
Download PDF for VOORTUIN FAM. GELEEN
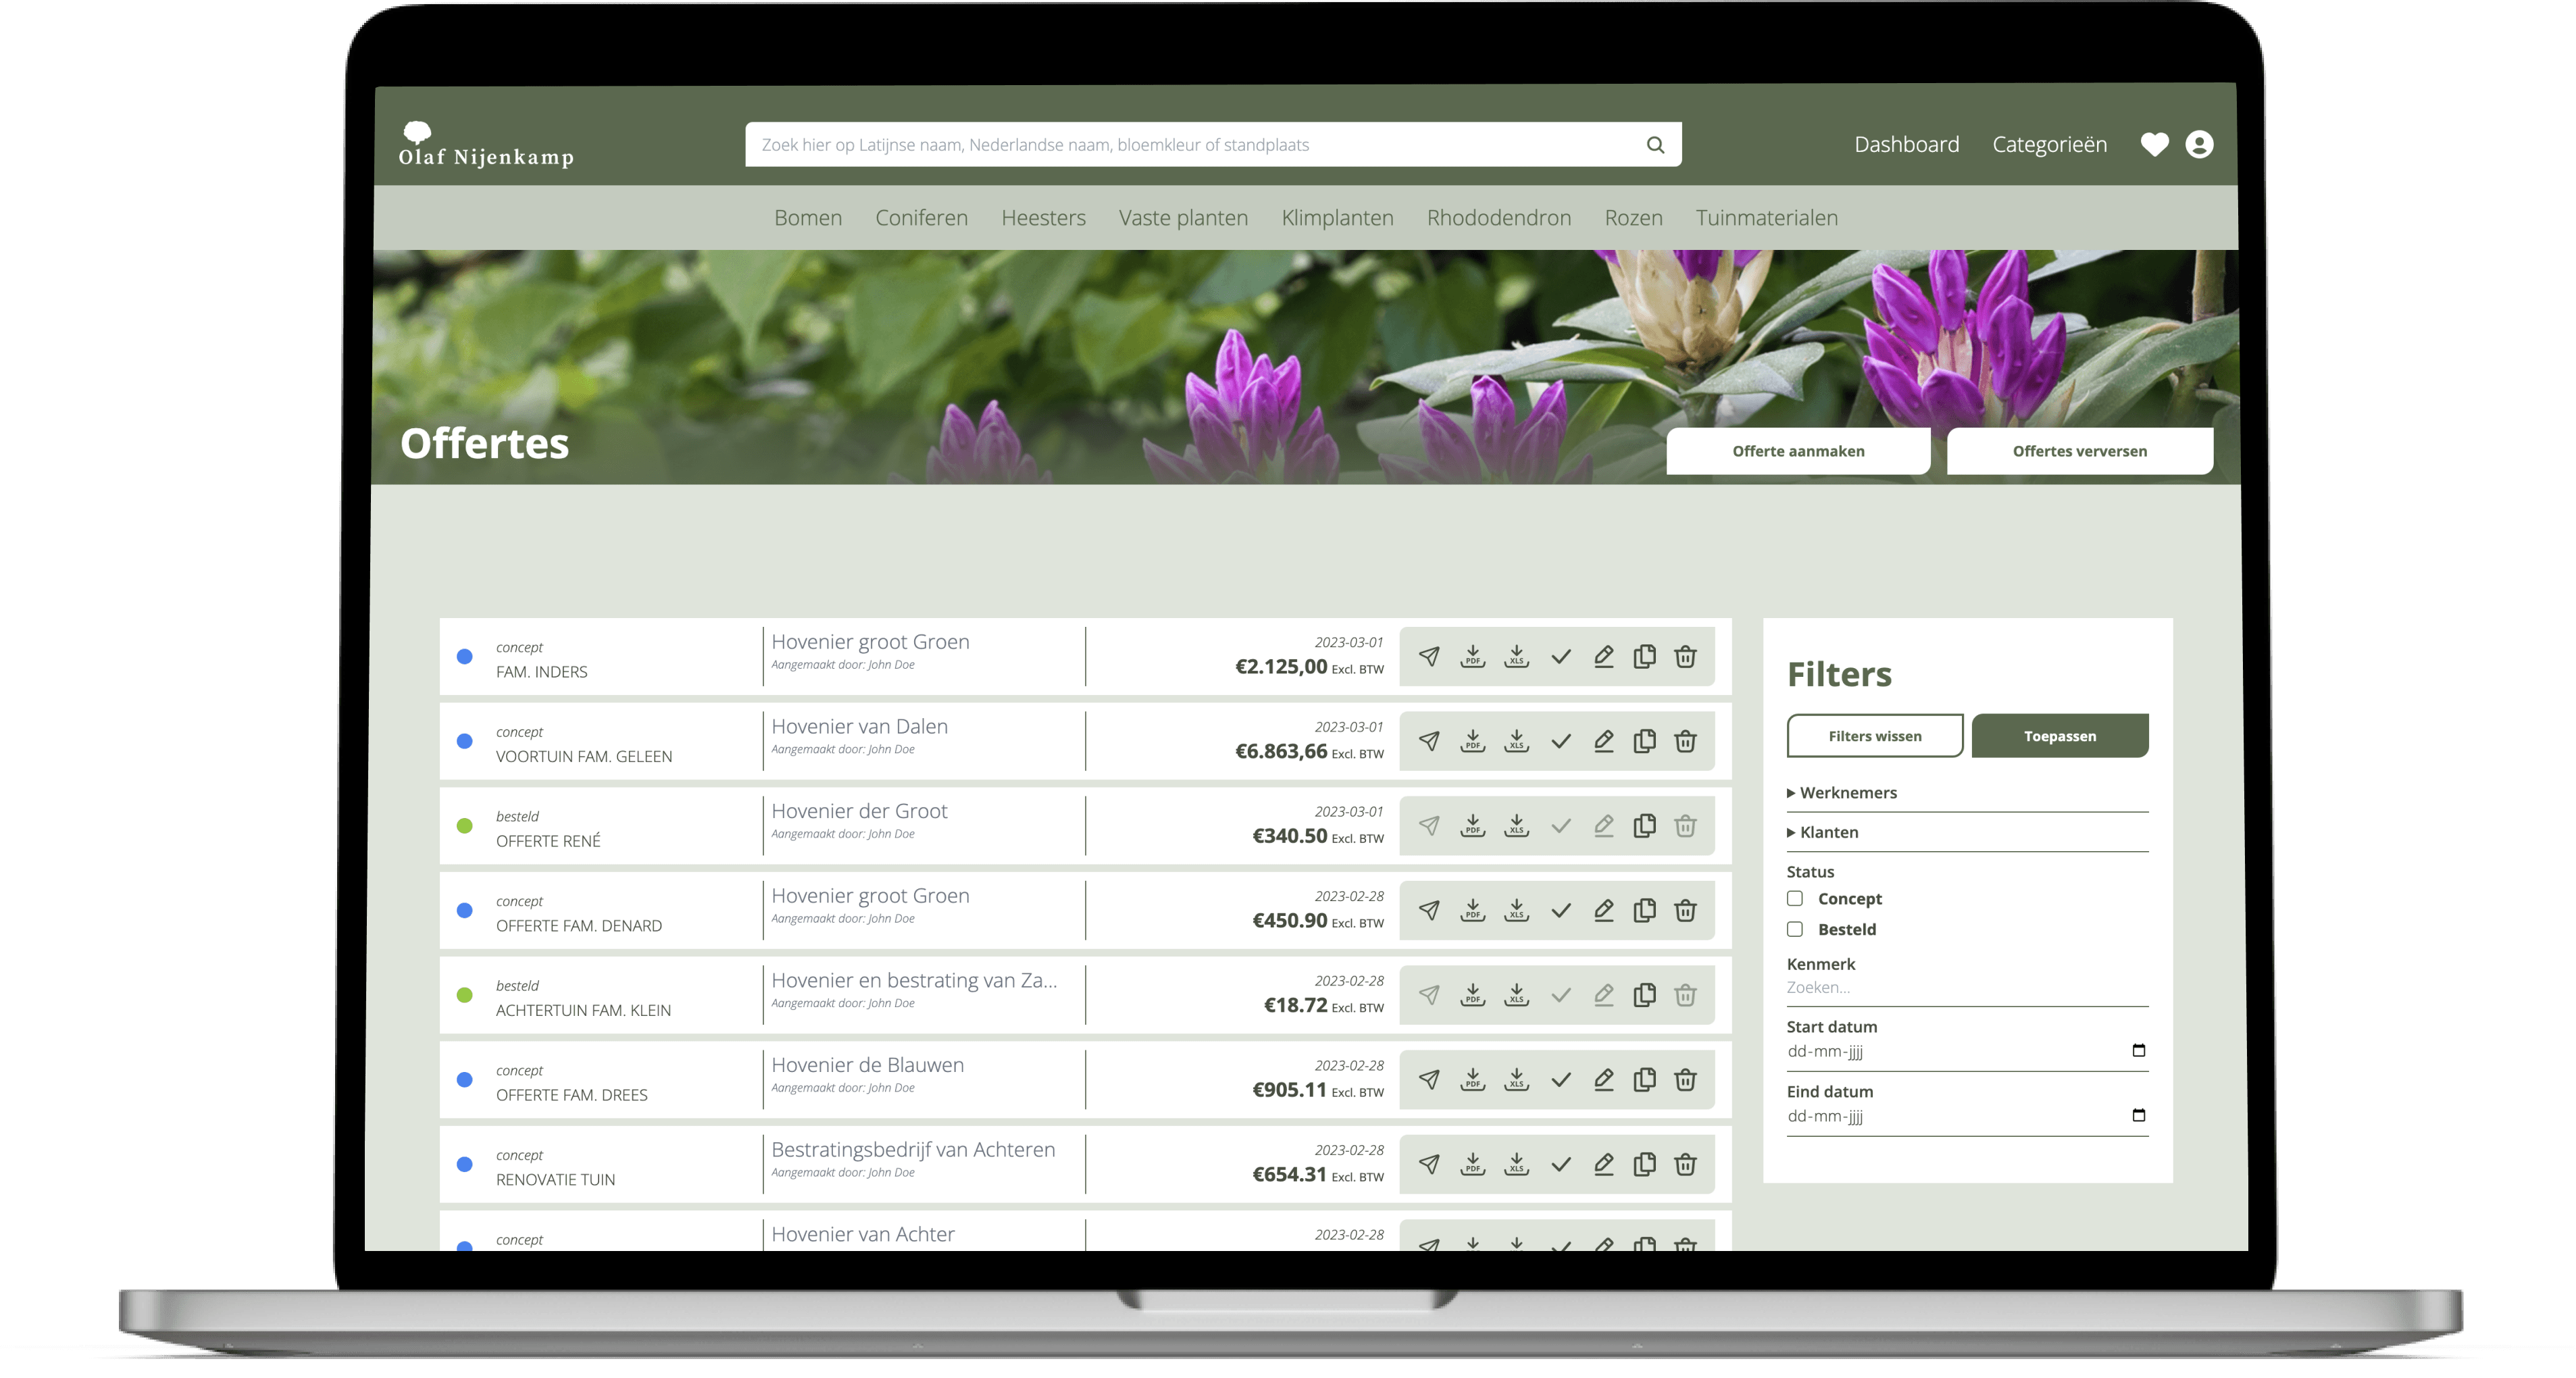click(1473, 741)
